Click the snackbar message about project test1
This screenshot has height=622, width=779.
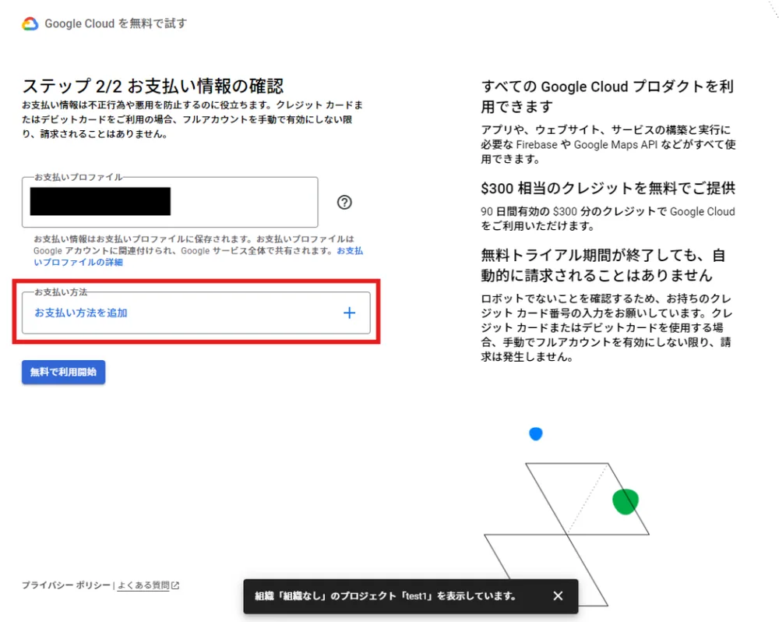[386, 595]
